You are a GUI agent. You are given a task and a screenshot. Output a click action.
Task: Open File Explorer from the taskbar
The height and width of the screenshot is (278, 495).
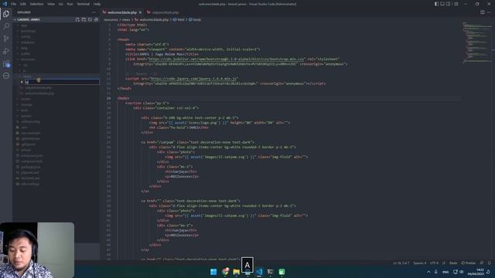(236, 272)
